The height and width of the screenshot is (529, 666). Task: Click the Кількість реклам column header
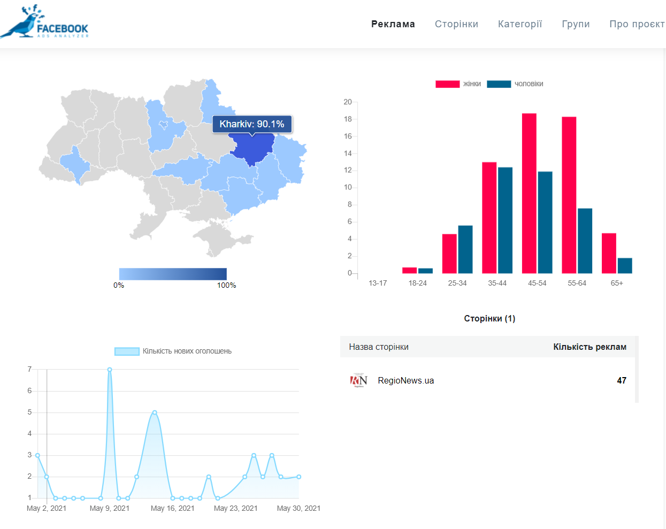590,347
